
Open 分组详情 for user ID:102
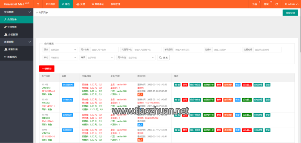point(258,85)
